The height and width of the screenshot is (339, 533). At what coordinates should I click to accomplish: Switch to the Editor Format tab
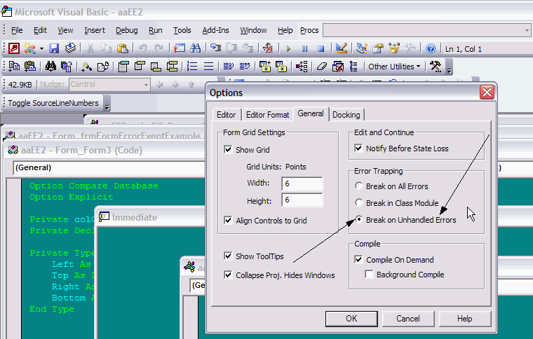click(x=267, y=115)
